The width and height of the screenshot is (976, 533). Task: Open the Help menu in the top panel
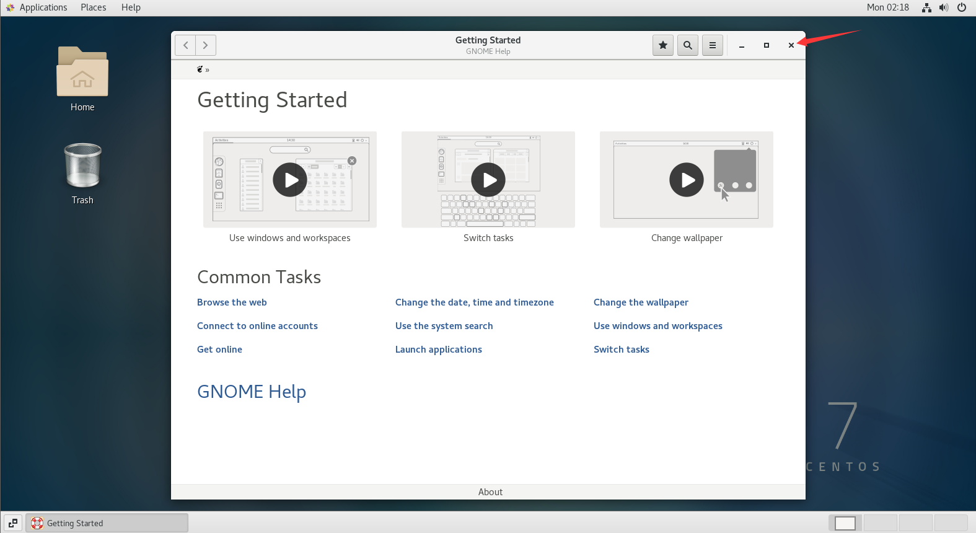tap(131, 7)
